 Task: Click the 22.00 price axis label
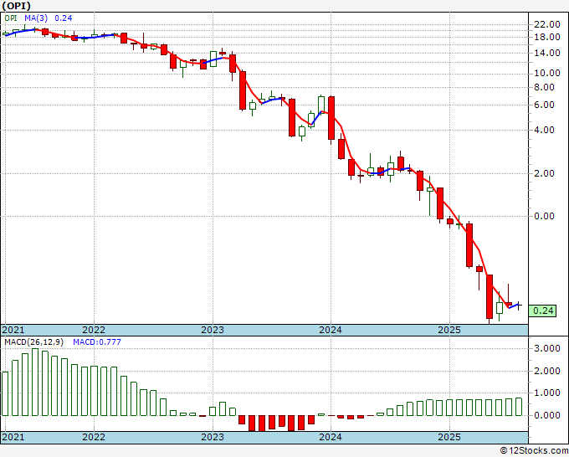point(547,24)
